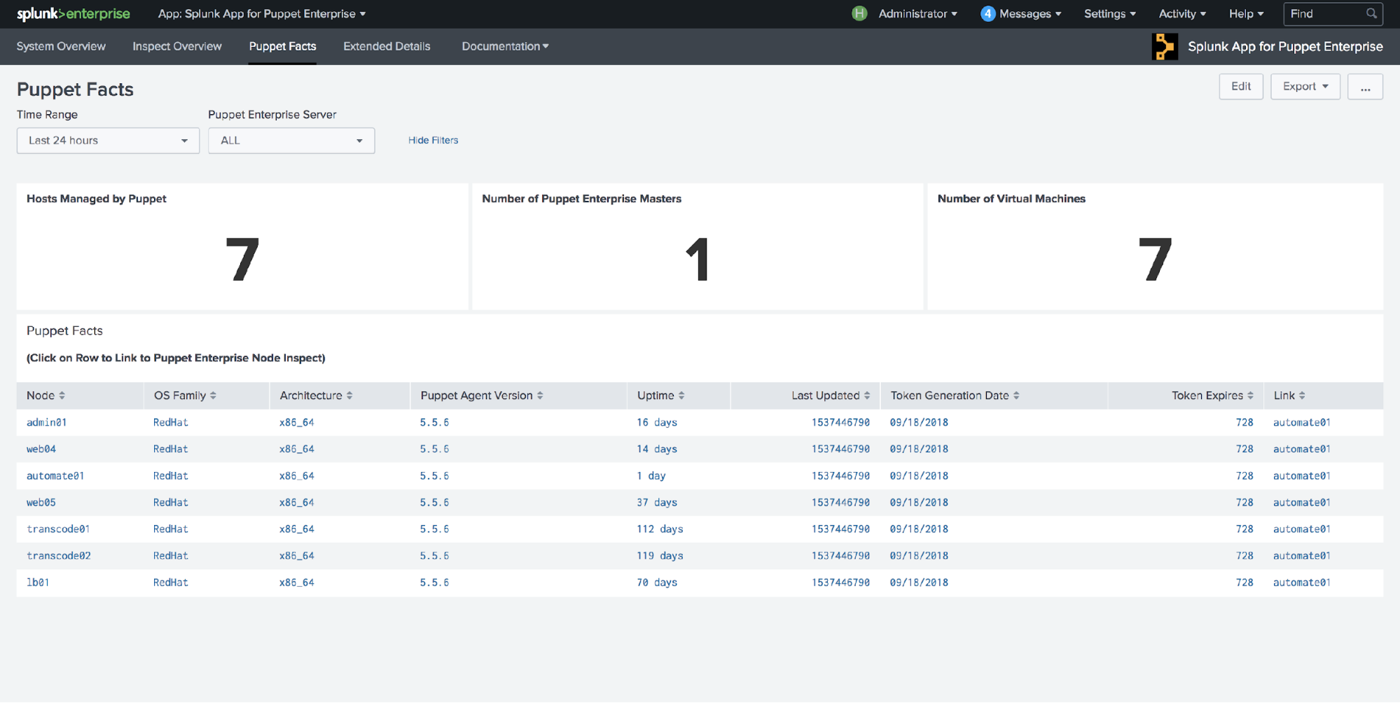
Task: Click x86_64 cell in web04 row
Action: 297,450
